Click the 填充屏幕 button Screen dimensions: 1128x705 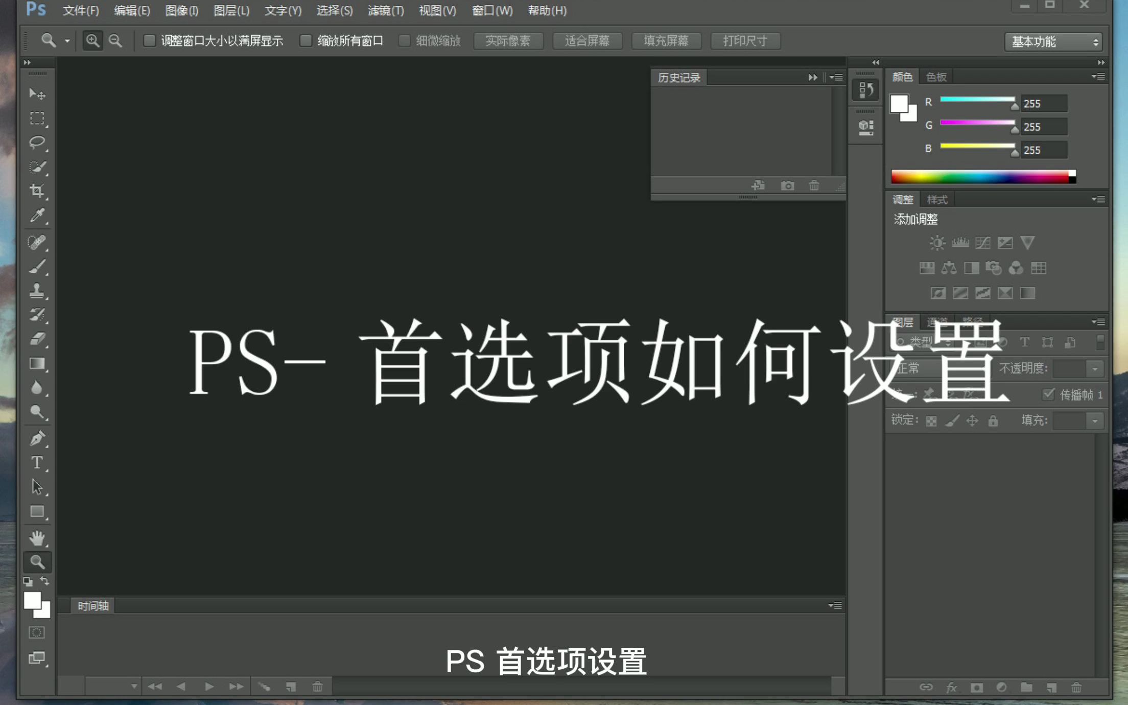pos(666,40)
